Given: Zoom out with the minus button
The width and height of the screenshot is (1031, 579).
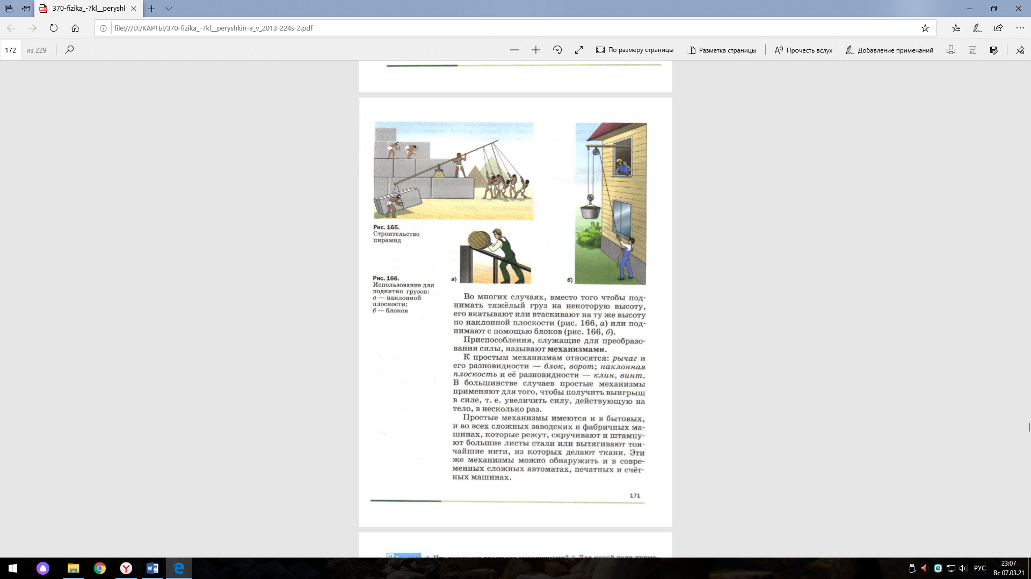Looking at the screenshot, I should pos(514,50).
